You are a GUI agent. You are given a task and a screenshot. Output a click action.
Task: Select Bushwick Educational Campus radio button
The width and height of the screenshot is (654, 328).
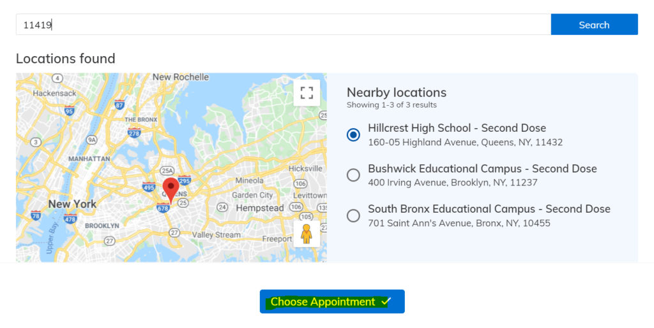click(353, 175)
